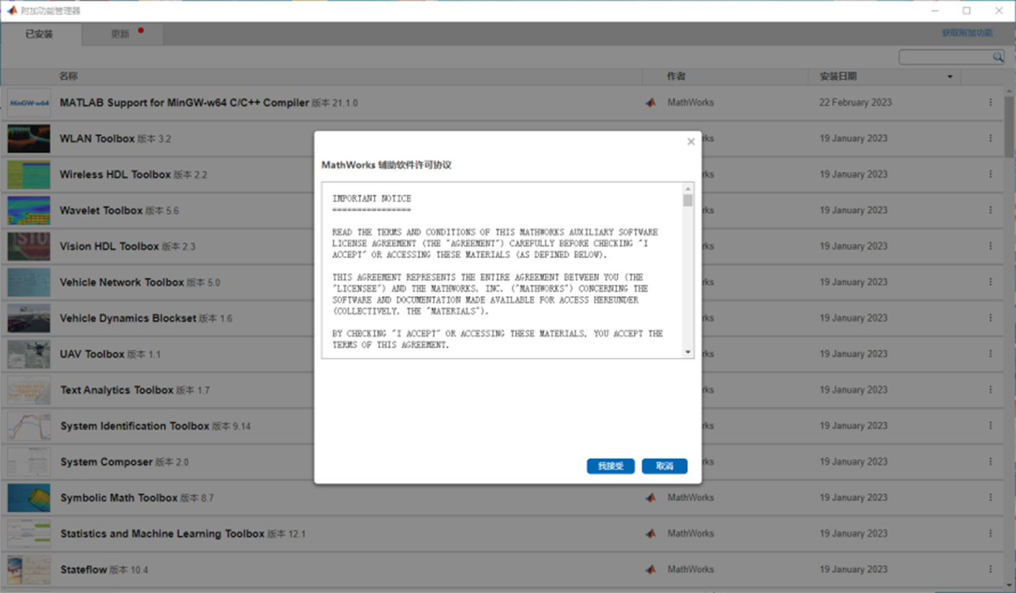Screen dimensions: 1016x593
Task: Open options menu for Wavelet Toolbox
Action: 991,210
